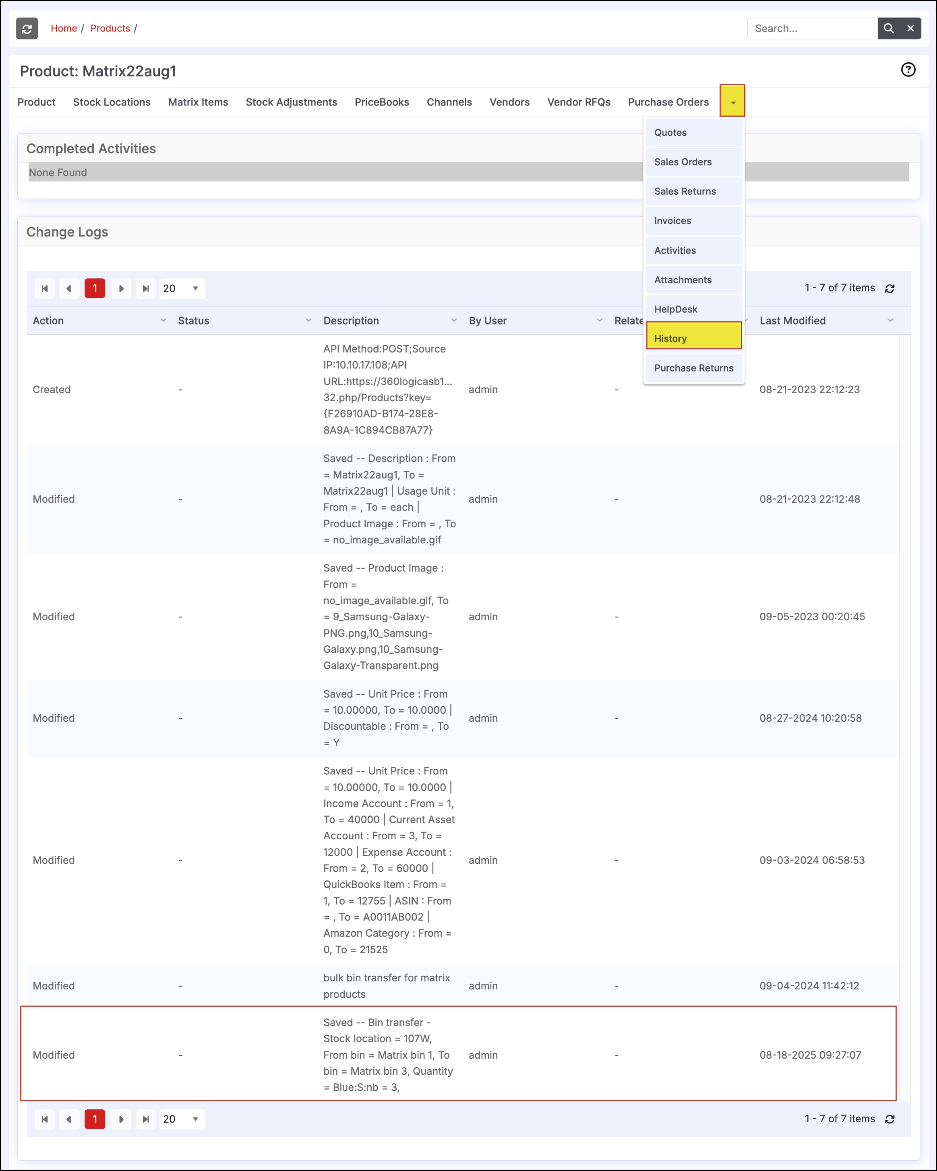Open top pager page size dropdown
937x1171 pixels.
coord(182,288)
